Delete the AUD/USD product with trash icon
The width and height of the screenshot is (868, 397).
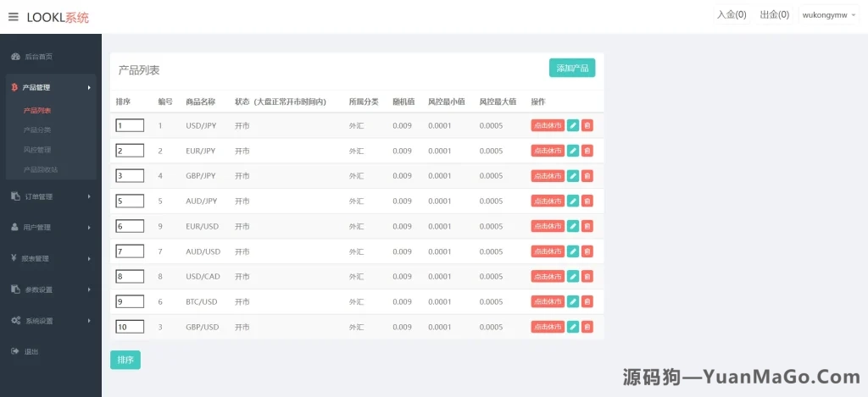[x=587, y=251]
